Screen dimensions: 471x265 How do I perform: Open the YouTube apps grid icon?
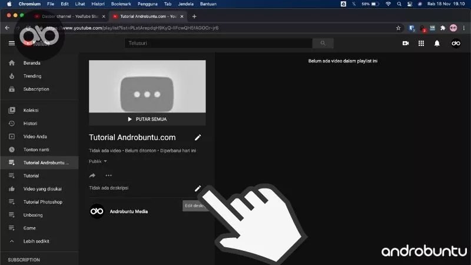pos(421,43)
